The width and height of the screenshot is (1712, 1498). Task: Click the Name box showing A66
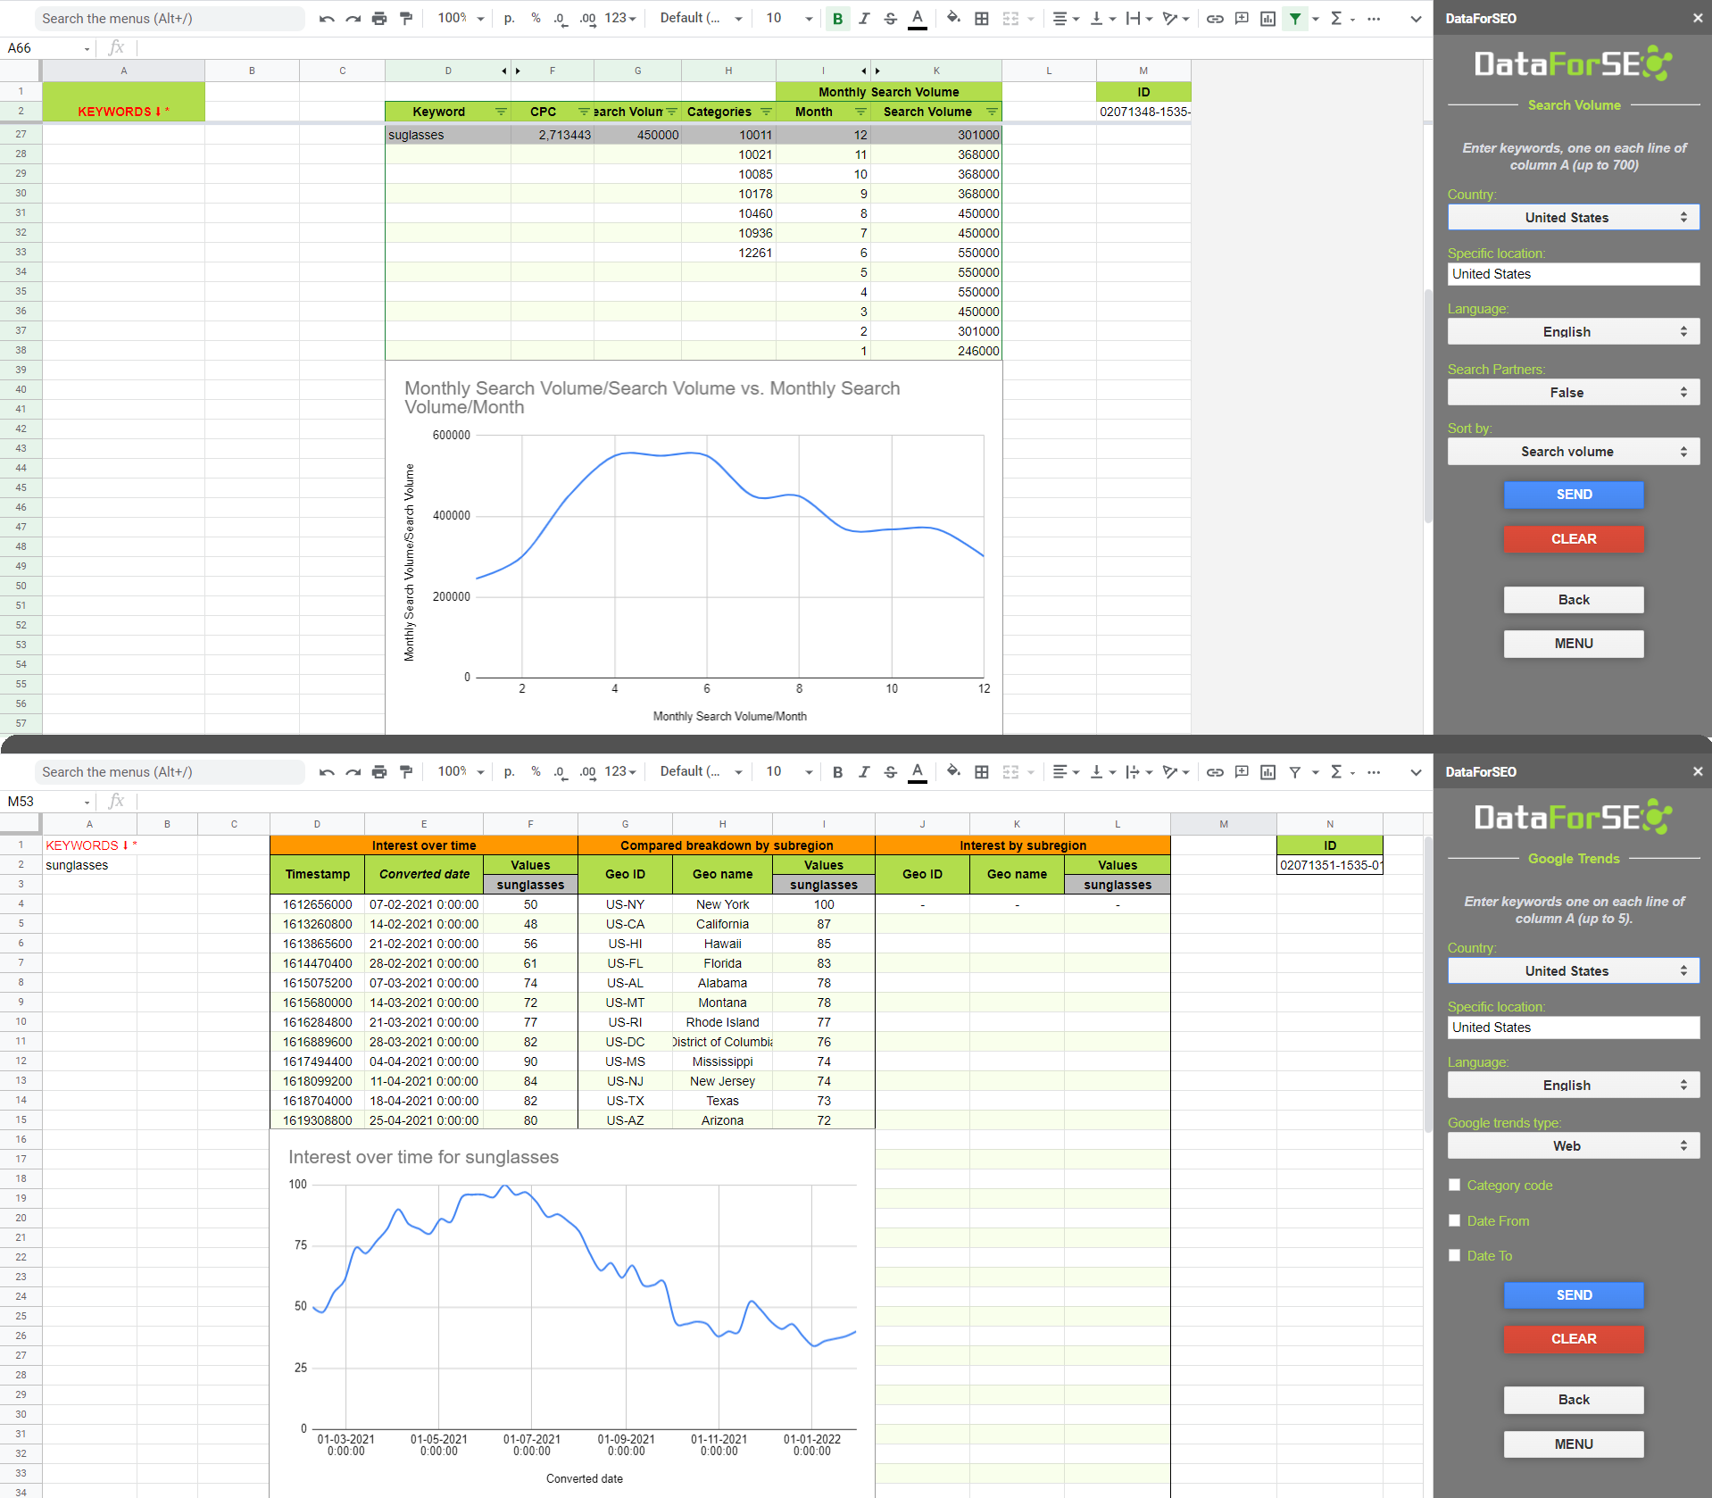[48, 48]
